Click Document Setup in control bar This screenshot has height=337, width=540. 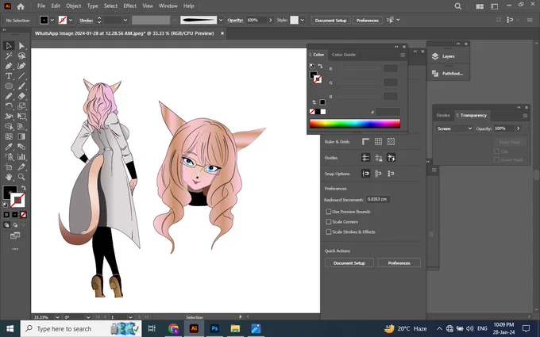(330, 21)
